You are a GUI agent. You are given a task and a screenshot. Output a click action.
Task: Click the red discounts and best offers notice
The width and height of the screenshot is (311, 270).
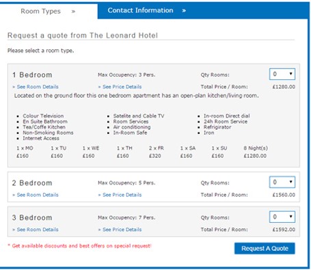[79, 246]
